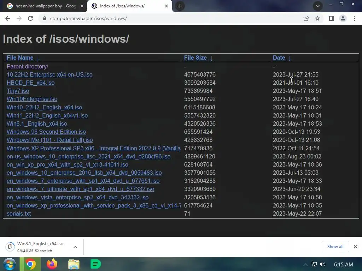Open Windows Me (101 - Retail Full).iso link
This screenshot has height=271, width=362.
click(x=49, y=140)
